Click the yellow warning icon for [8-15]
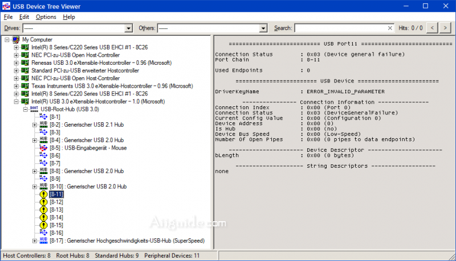 click(43, 225)
